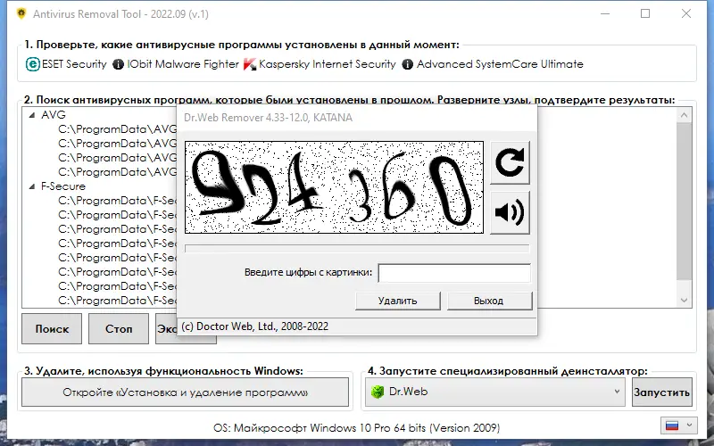
Task: Click the Dr.Web Remover 4.33-12.0, KATANA title
Action: pyautogui.click(x=269, y=118)
